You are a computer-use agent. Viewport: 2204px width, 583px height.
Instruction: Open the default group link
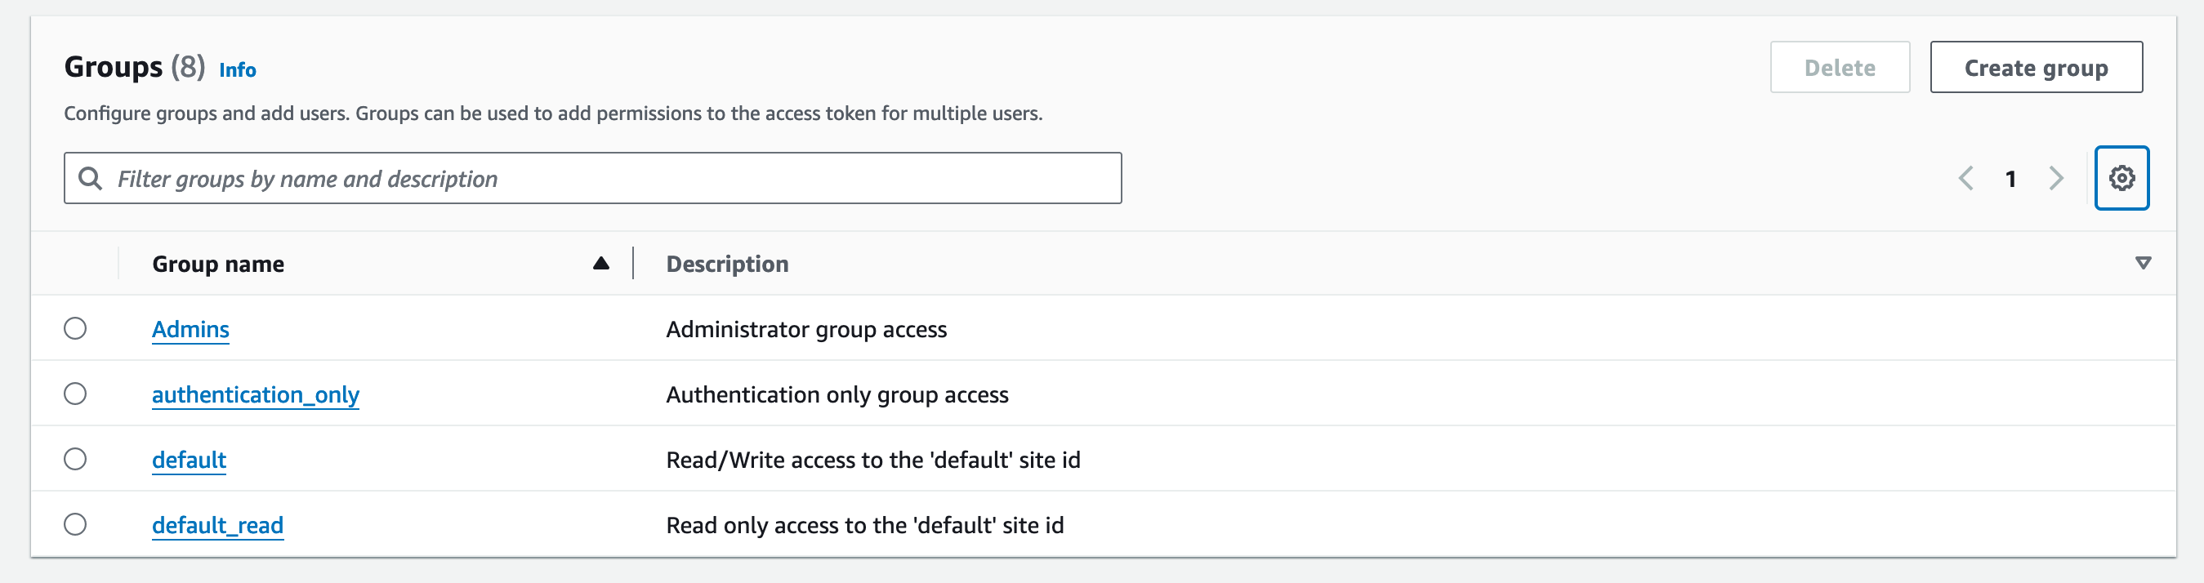point(188,460)
